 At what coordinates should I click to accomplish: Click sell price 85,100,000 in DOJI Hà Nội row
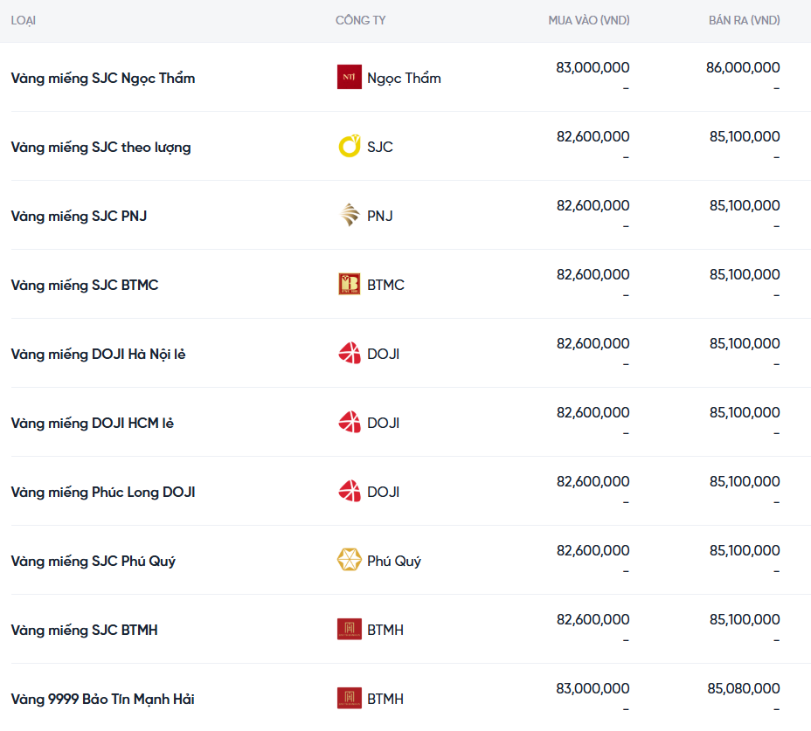coord(745,344)
